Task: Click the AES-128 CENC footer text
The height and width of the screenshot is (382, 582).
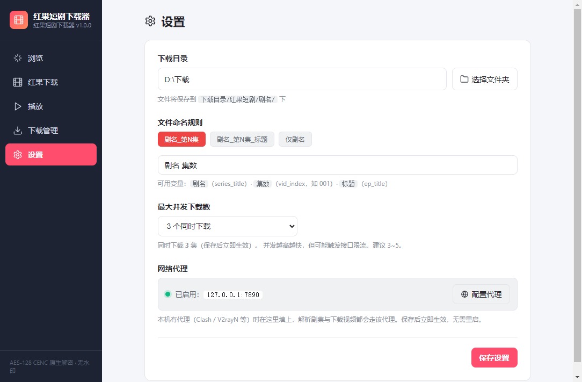Action: pyautogui.click(x=49, y=366)
